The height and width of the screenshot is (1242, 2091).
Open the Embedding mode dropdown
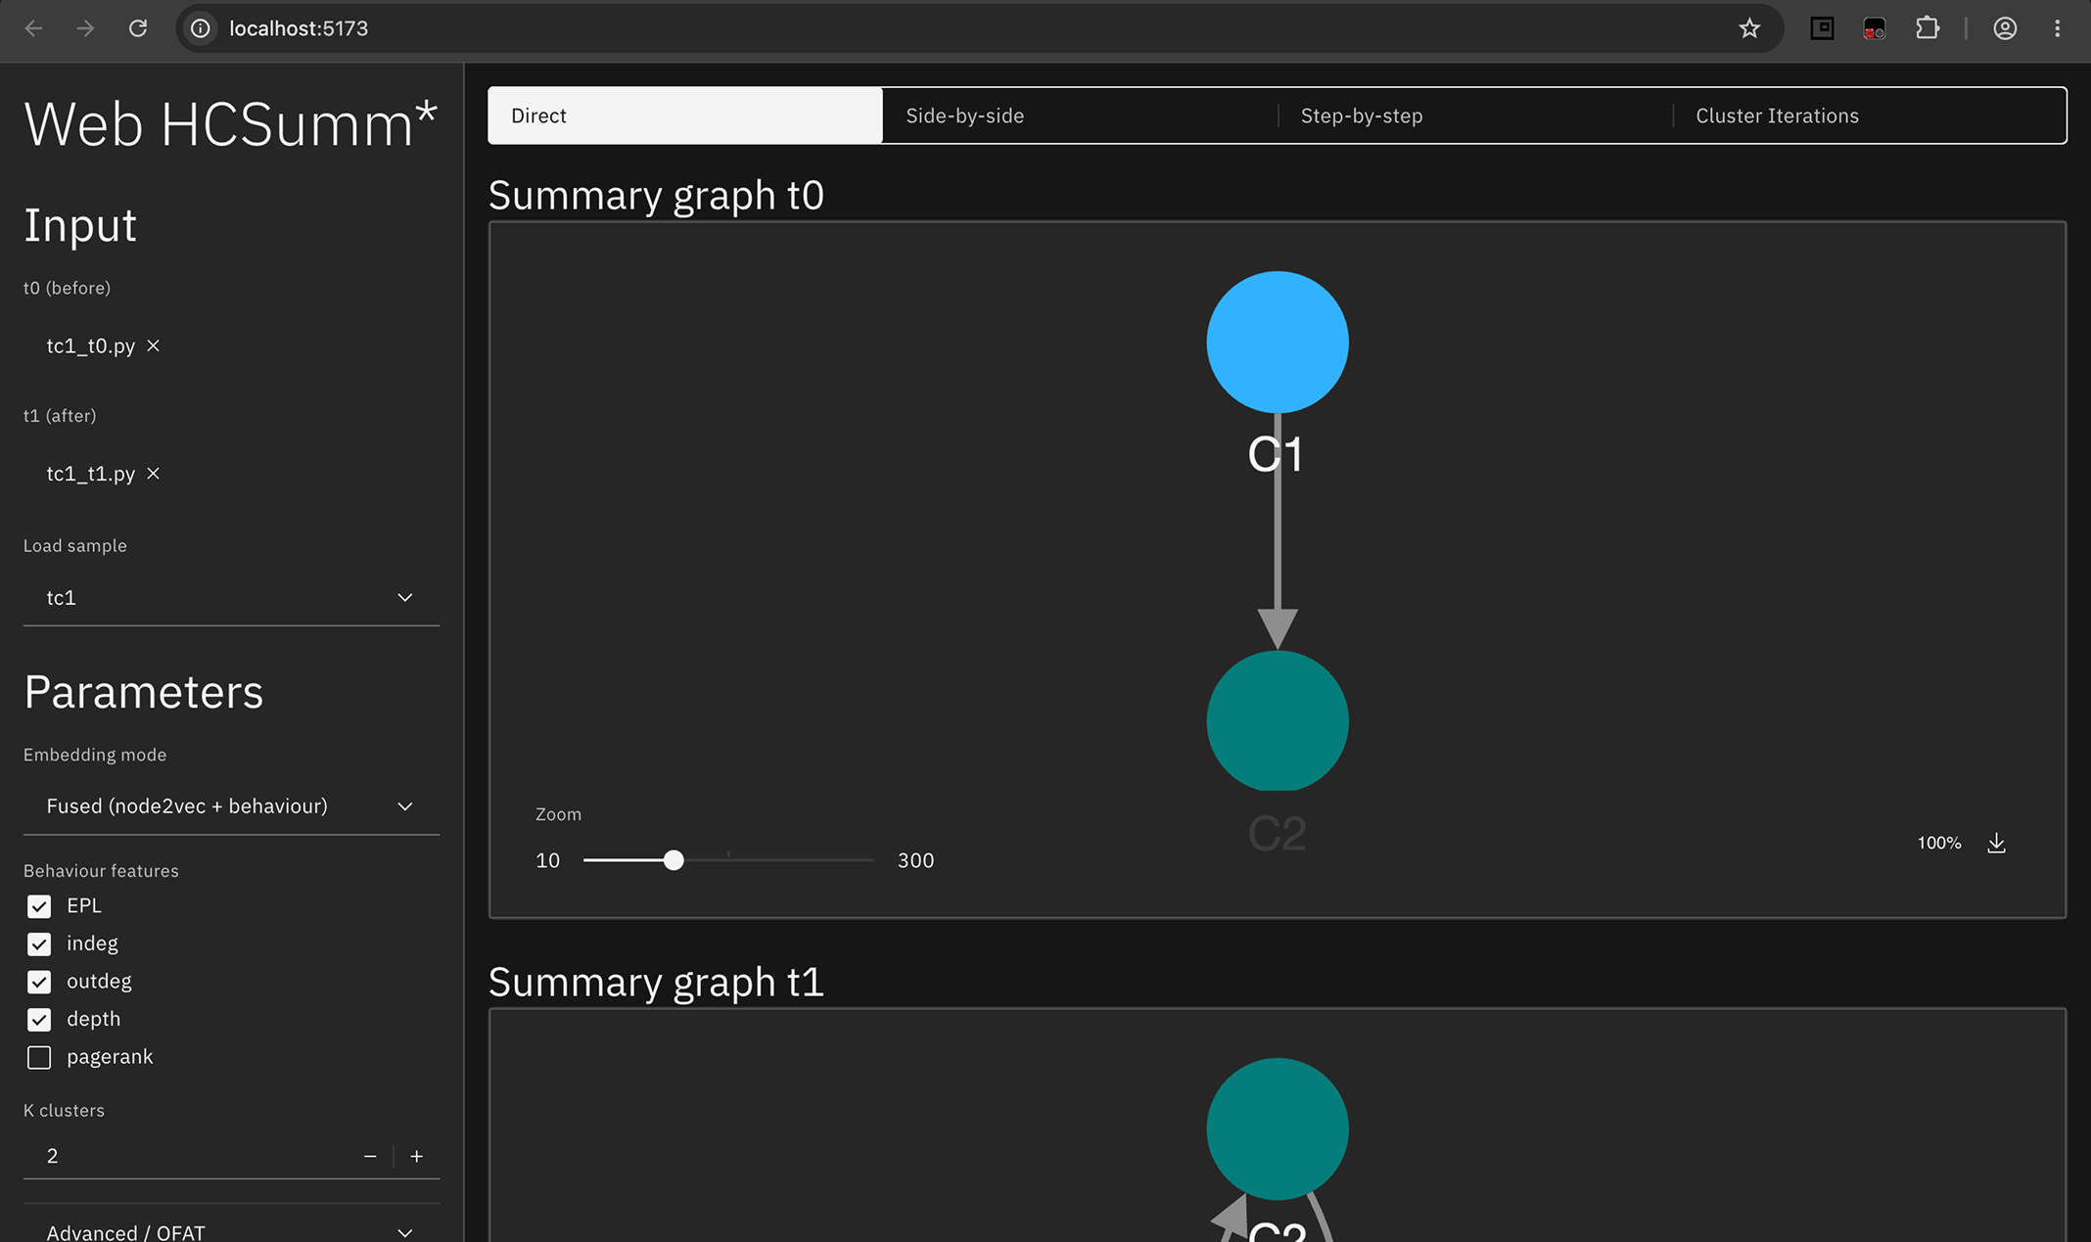[x=231, y=806]
